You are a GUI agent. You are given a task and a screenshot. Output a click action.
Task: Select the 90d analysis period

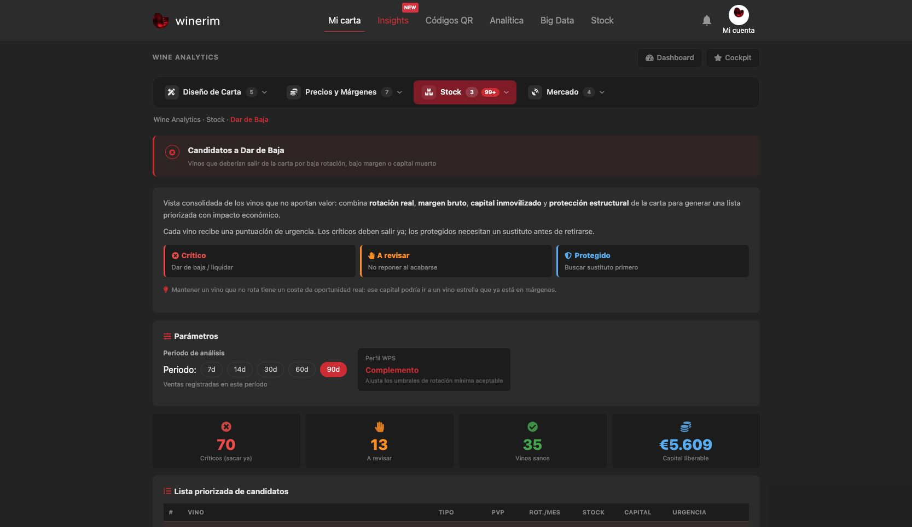(x=333, y=370)
